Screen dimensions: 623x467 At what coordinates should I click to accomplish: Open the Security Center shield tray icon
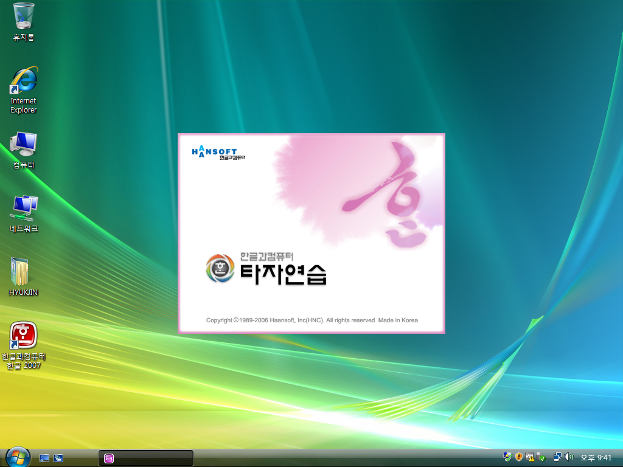pyautogui.click(x=518, y=457)
